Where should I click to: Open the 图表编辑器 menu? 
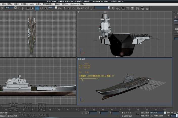click(48, 4)
